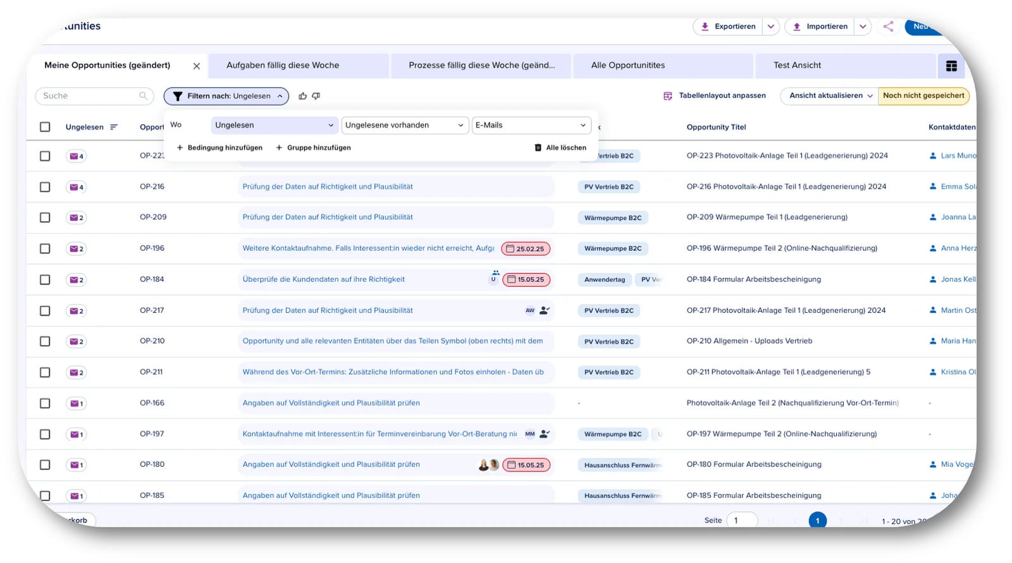Toggle the select-all checkbox in header
The image size is (1012, 563).
click(45, 127)
